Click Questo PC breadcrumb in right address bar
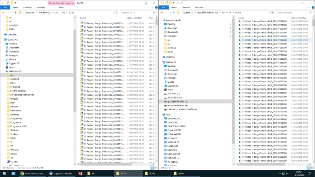Image resolution: width=315 pixels, height=177 pixels. (x=188, y=13)
